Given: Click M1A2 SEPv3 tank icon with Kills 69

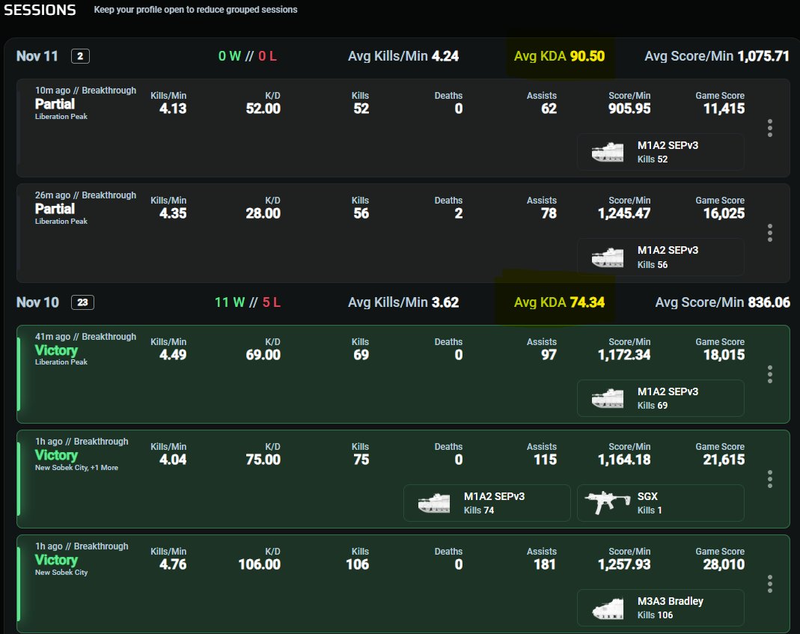Looking at the screenshot, I should tap(607, 398).
